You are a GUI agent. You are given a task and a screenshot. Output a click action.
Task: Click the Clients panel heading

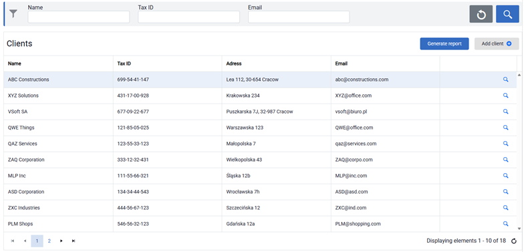click(x=19, y=43)
